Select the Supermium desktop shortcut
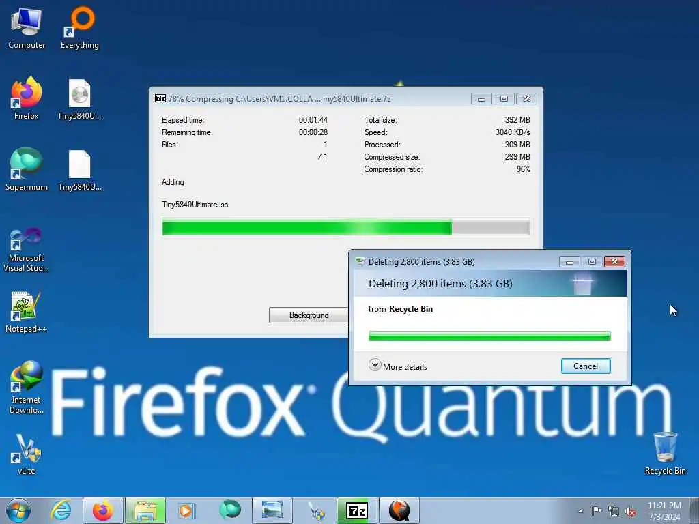The width and height of the screenshot is (699, 524). (27, 170)
